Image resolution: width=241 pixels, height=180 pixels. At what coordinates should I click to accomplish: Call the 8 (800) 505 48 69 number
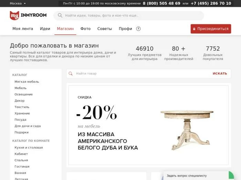pyautogui.click(x=161, y=3)
